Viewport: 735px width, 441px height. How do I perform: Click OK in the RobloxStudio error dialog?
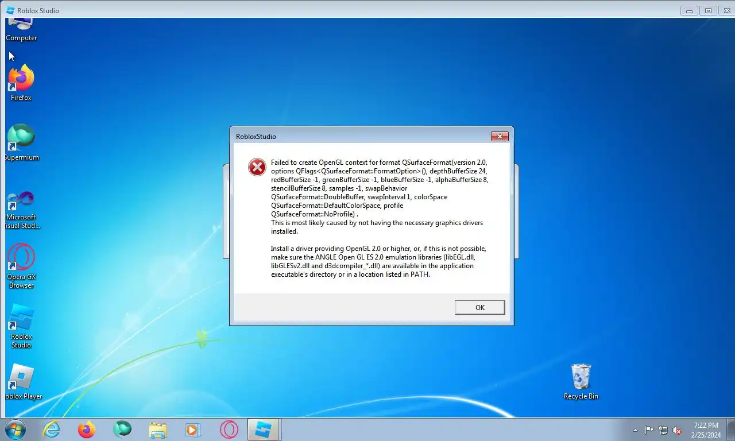(479, 307)
